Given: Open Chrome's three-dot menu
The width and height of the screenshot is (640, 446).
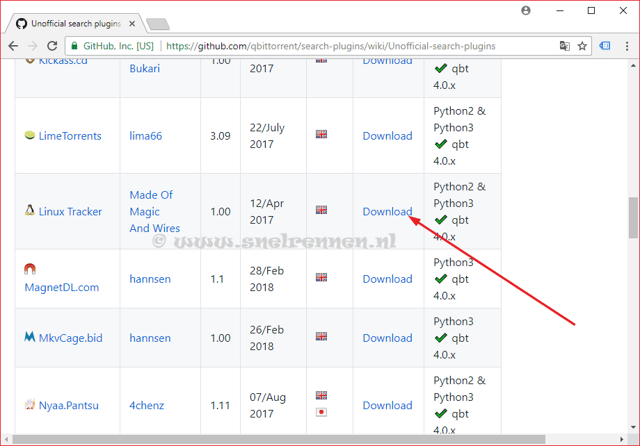Looking at the screenshot, I should 627,46.
